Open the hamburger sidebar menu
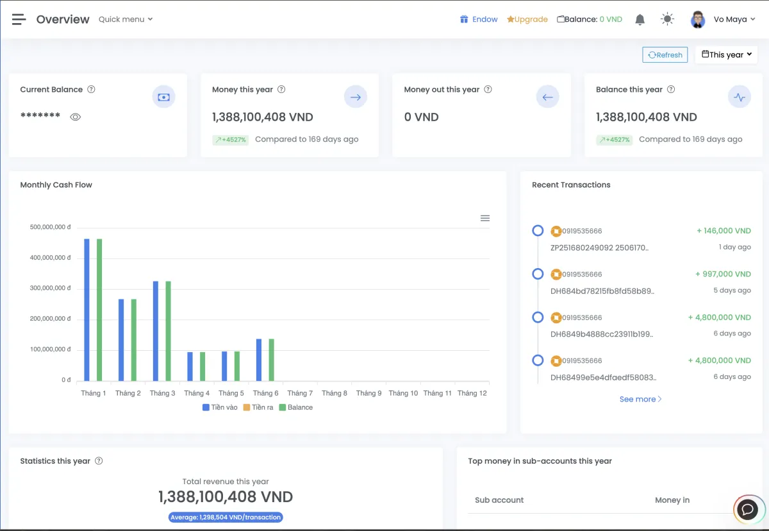This screenshot has height=531, width=769. (x=19, y=19)
